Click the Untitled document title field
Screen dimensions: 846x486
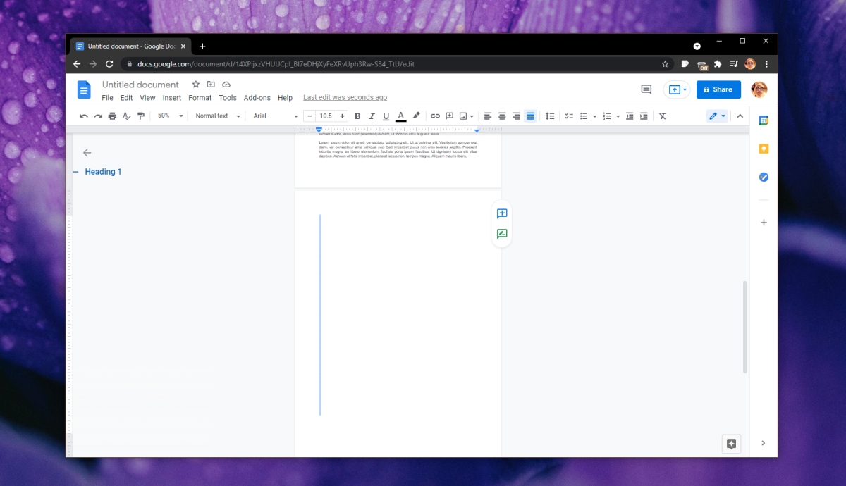coord(140,85)
